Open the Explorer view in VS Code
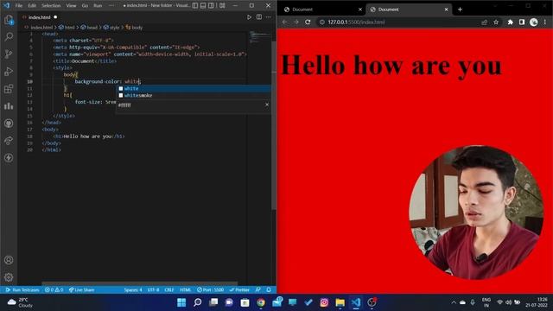Viewport: 553px width, 311px height. coord(9,20)
